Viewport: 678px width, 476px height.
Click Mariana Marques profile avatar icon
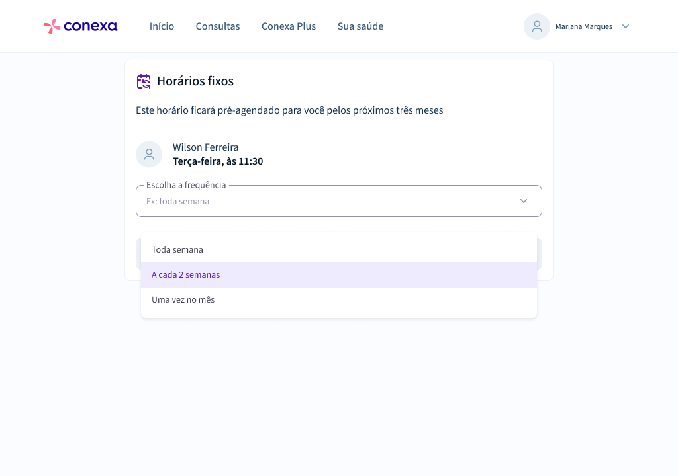tap(536, 26)
